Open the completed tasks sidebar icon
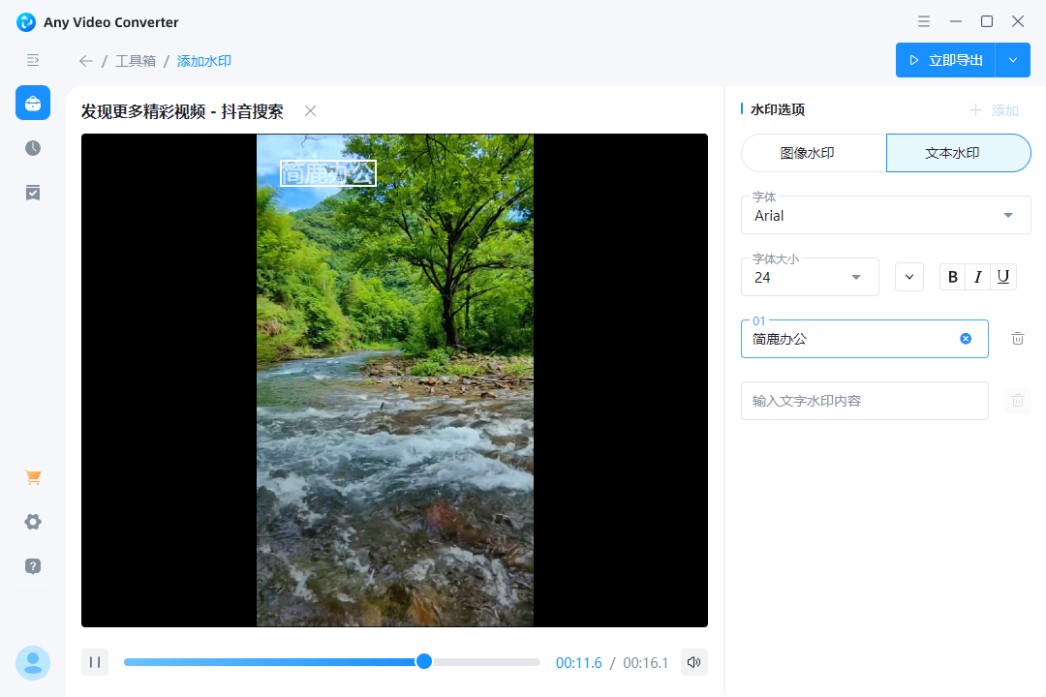Viewport: 1046px width, 697px height. pos(32,193)
